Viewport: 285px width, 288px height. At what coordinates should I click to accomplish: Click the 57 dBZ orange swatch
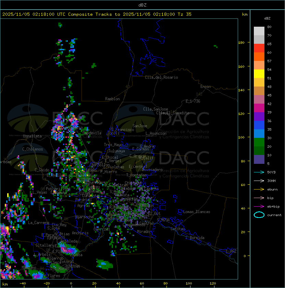[259, 56]
